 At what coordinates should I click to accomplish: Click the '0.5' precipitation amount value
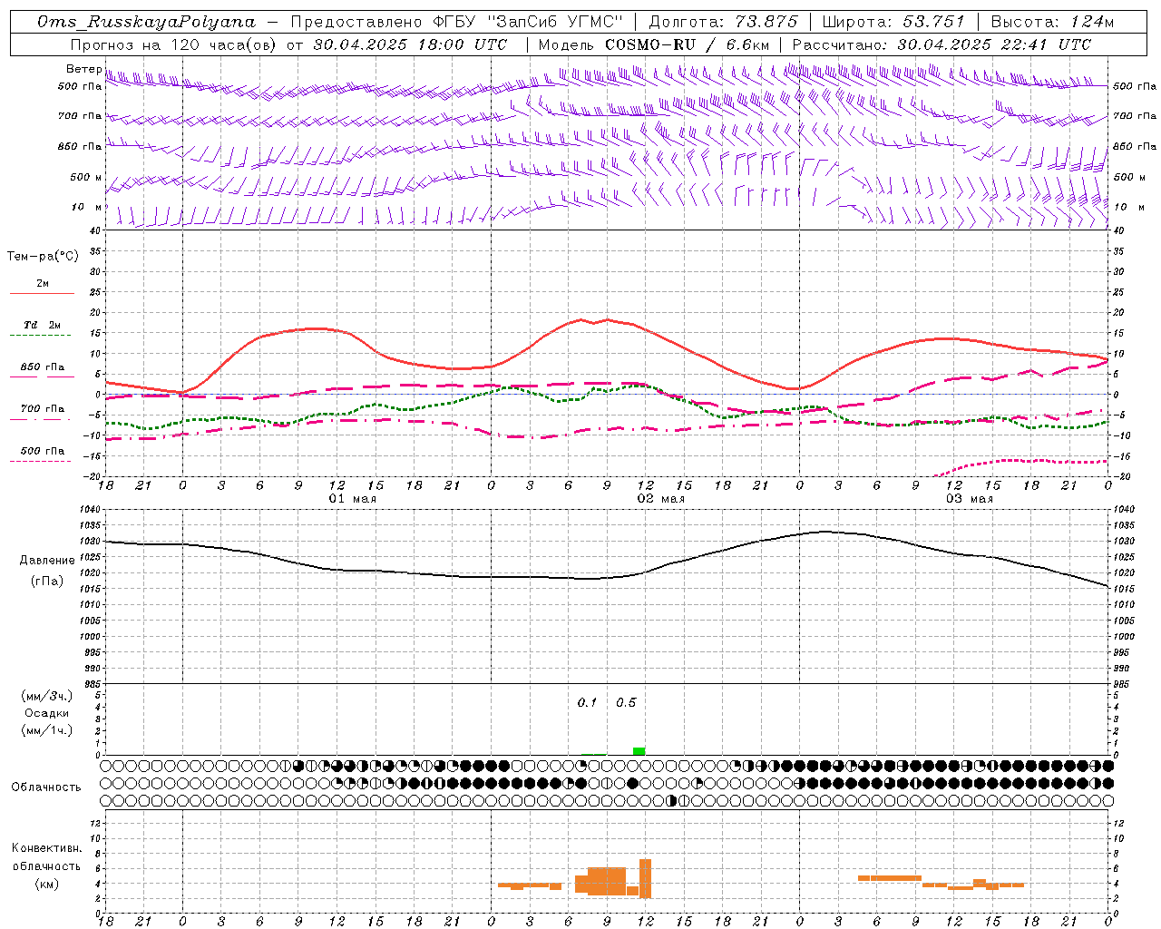[626, 702]
